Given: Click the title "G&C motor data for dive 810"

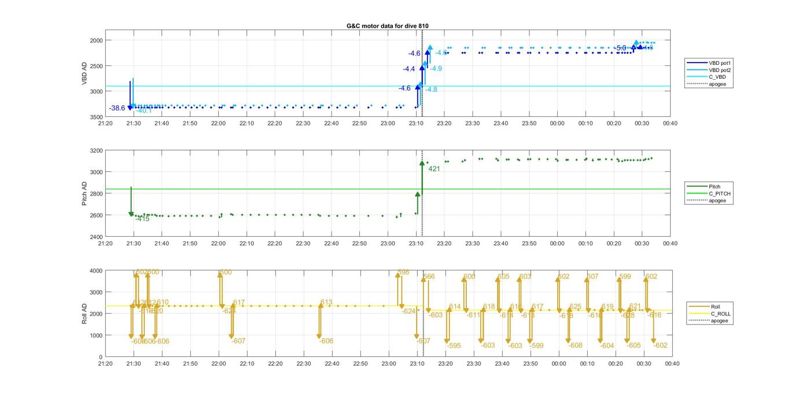Looking at the screenshot, I should pyautogui.click(x=387, y=26).
